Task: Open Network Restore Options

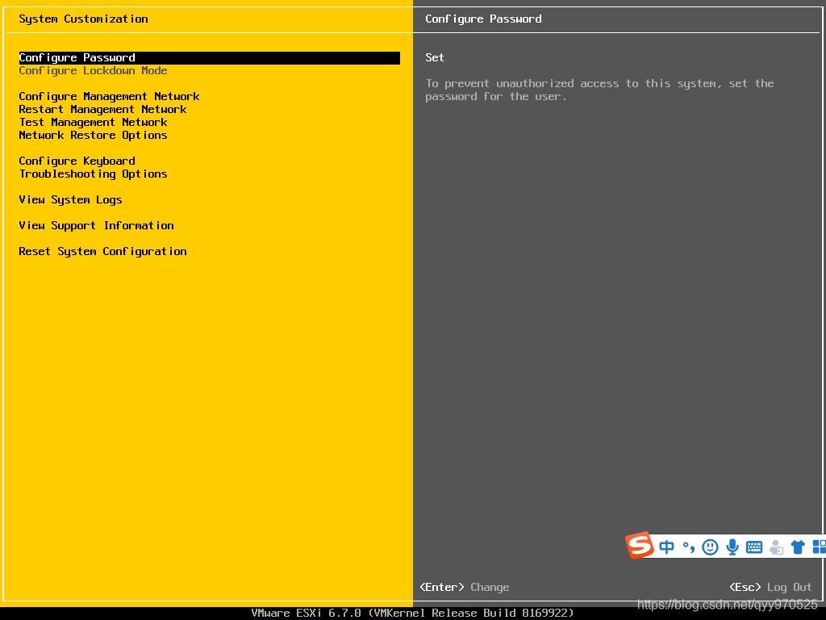Action: pyautogui.click(x=93, y=136)
